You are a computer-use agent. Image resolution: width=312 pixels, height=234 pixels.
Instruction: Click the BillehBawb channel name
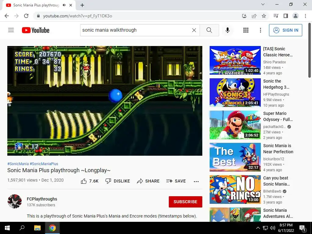(x=272, y=191)
